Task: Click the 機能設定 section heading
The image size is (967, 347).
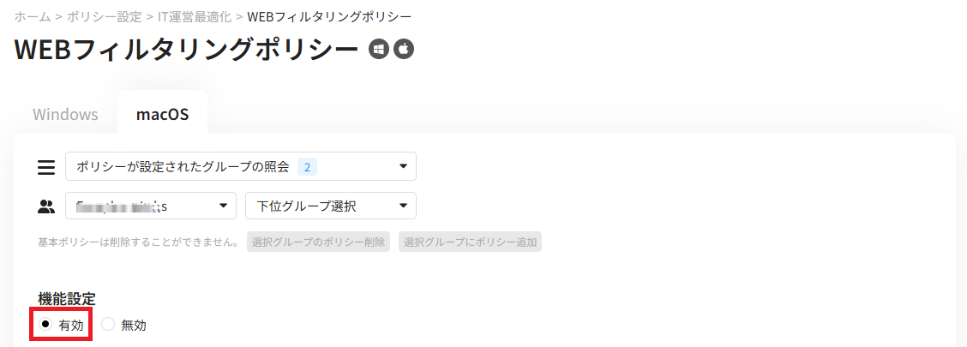Action: [x=67, y=300]
